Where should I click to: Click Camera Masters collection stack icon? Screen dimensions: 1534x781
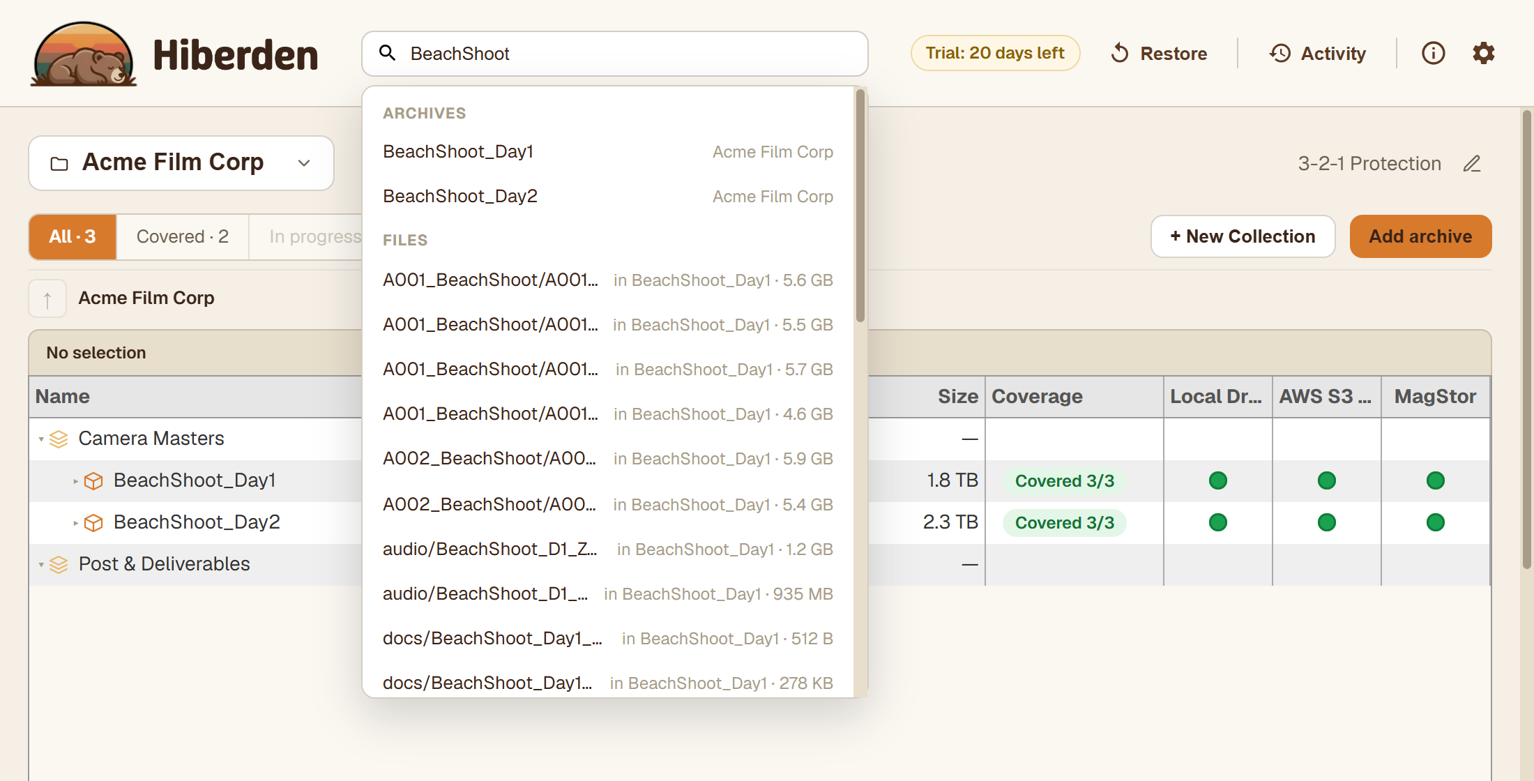(59, 439)
